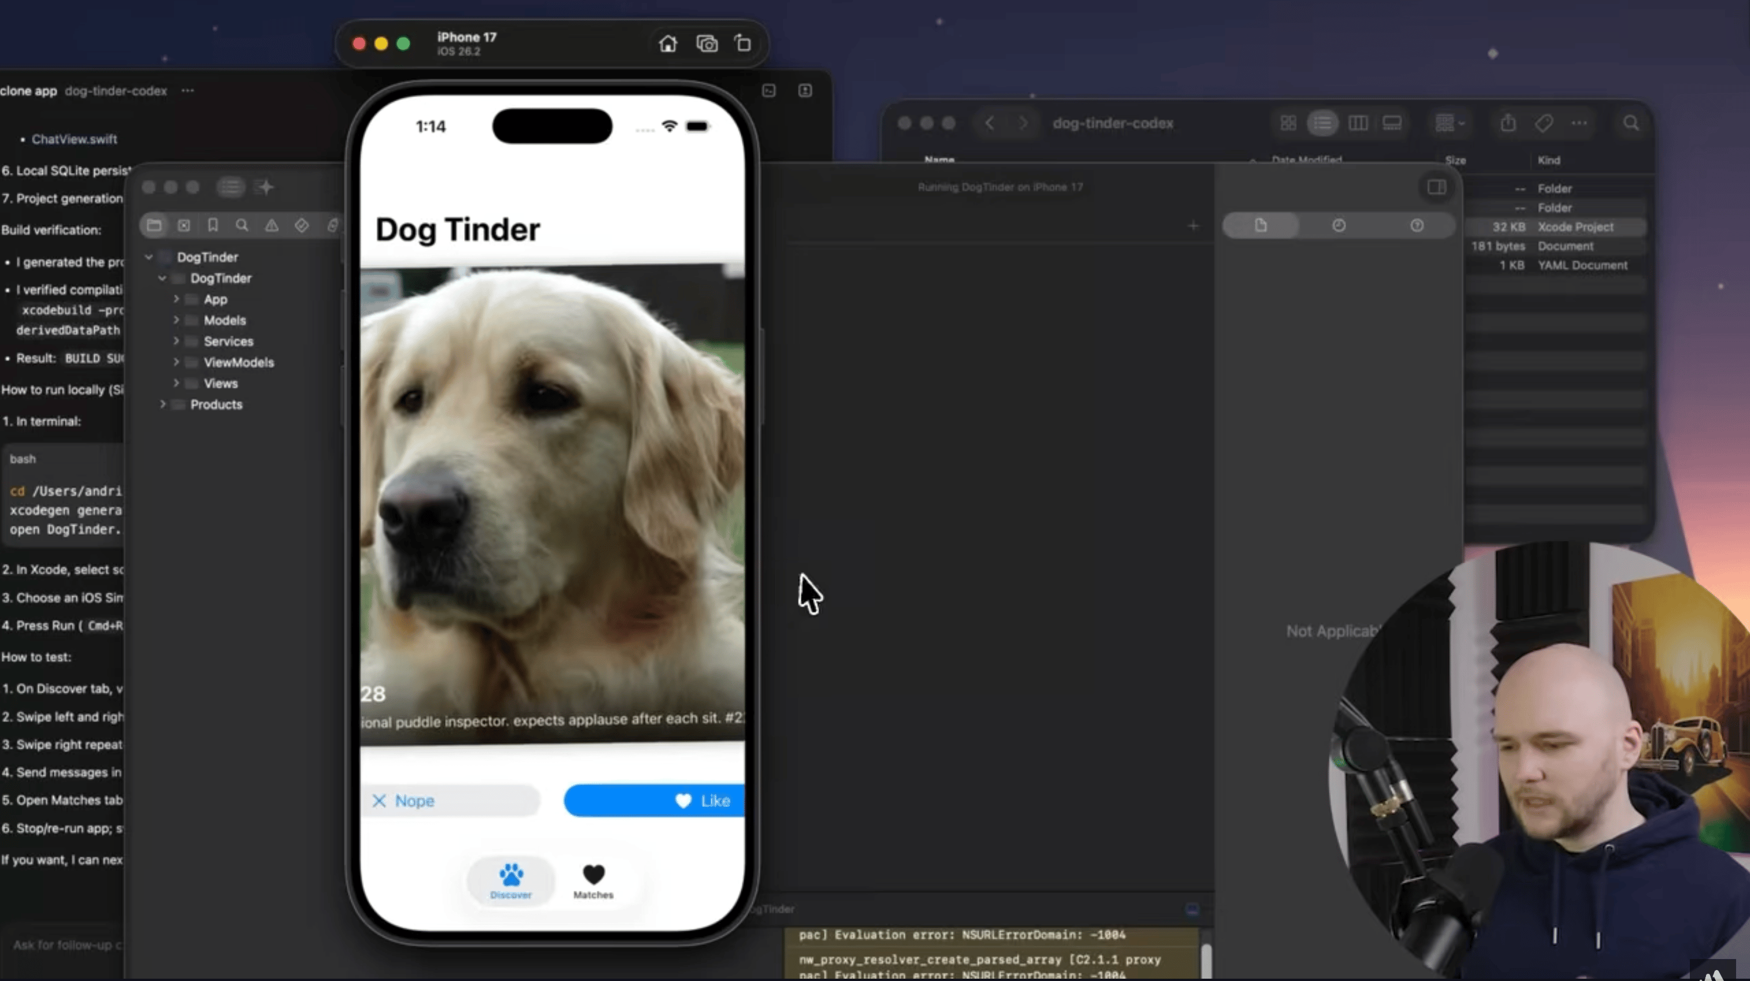
Task: Open the group-by dropdown in Finder toolbar
Action: (1450, 123)
